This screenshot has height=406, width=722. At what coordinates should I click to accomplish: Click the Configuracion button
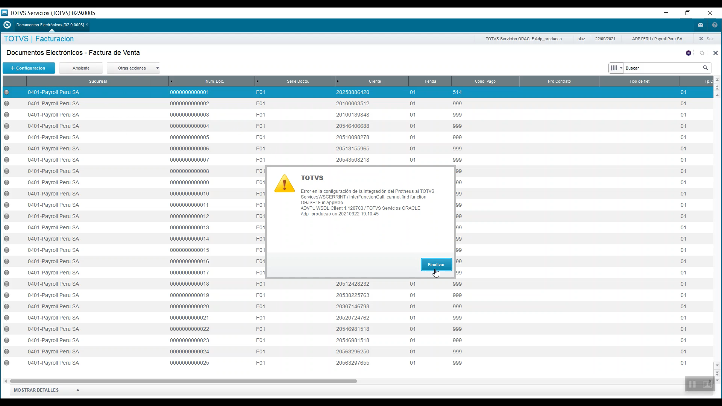(29, 68)
